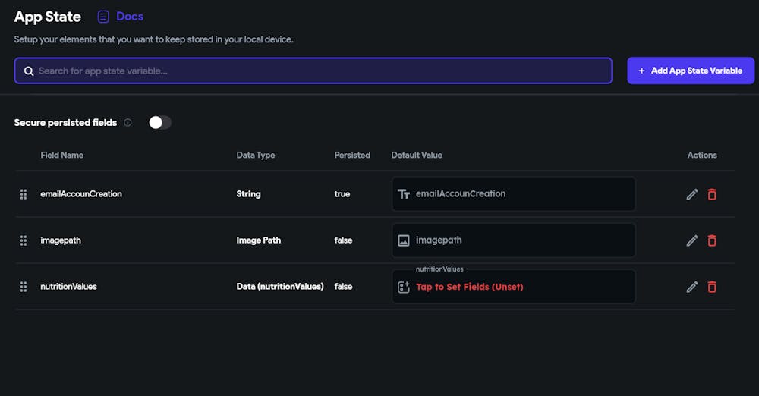Screen dimensions: 759x396
Task: Click the Persisted column header
Action: click(352, 155)
